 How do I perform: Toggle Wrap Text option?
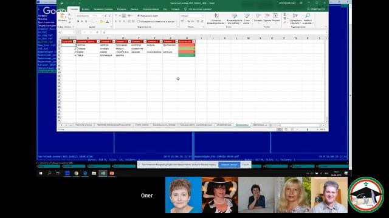[x=148, y=16]
